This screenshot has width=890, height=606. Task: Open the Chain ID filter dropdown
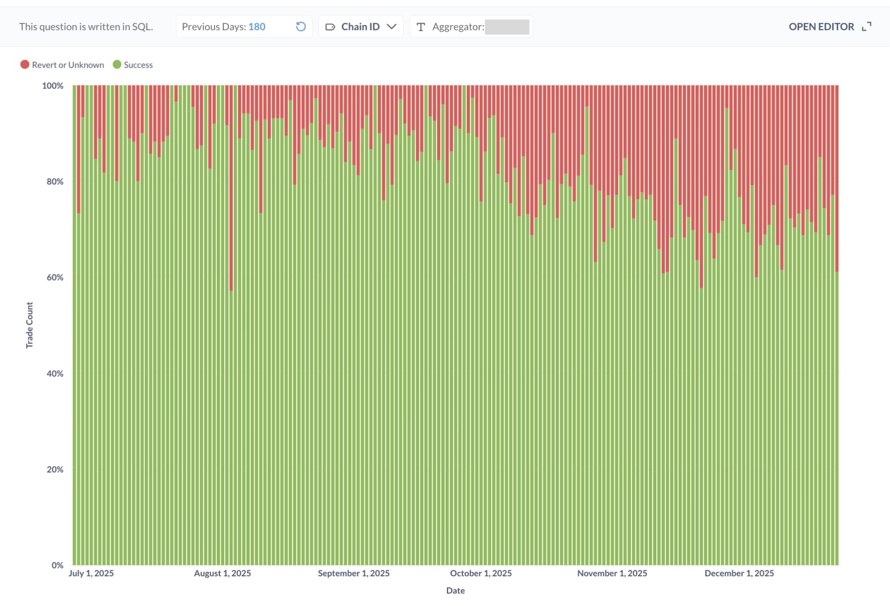(x=360, y=27)
